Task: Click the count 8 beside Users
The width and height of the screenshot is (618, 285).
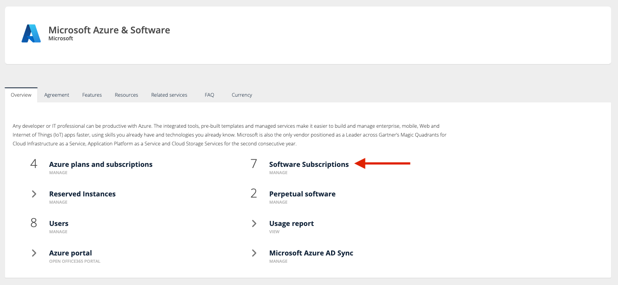Action: [34, 223]
